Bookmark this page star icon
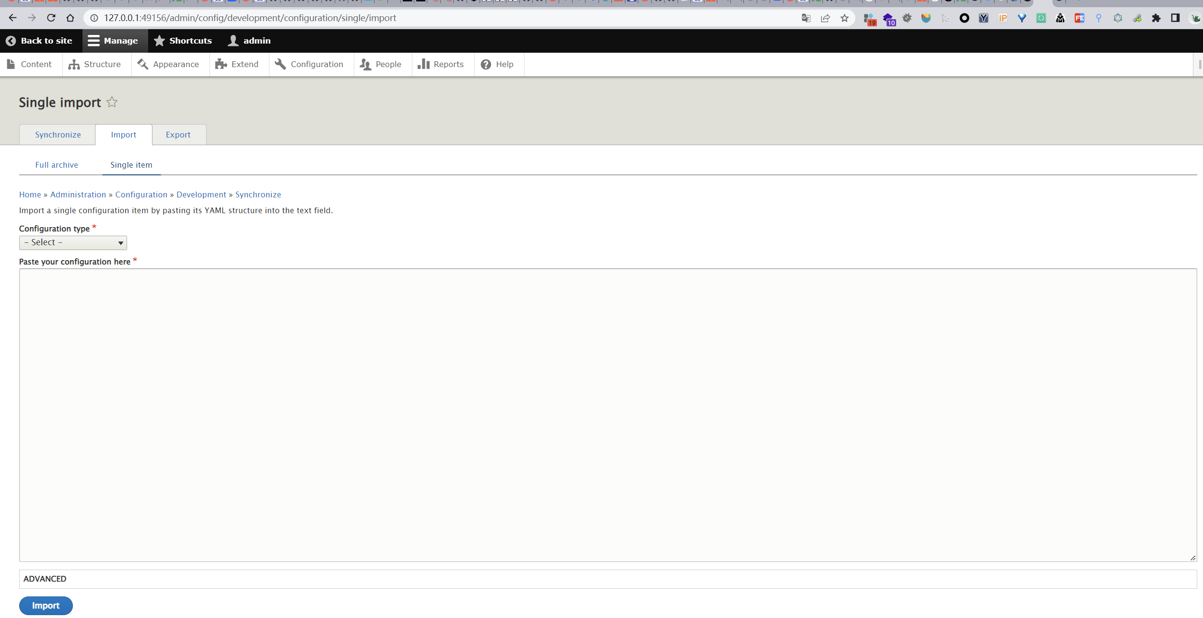The image size is (1203, 618). 844,18
